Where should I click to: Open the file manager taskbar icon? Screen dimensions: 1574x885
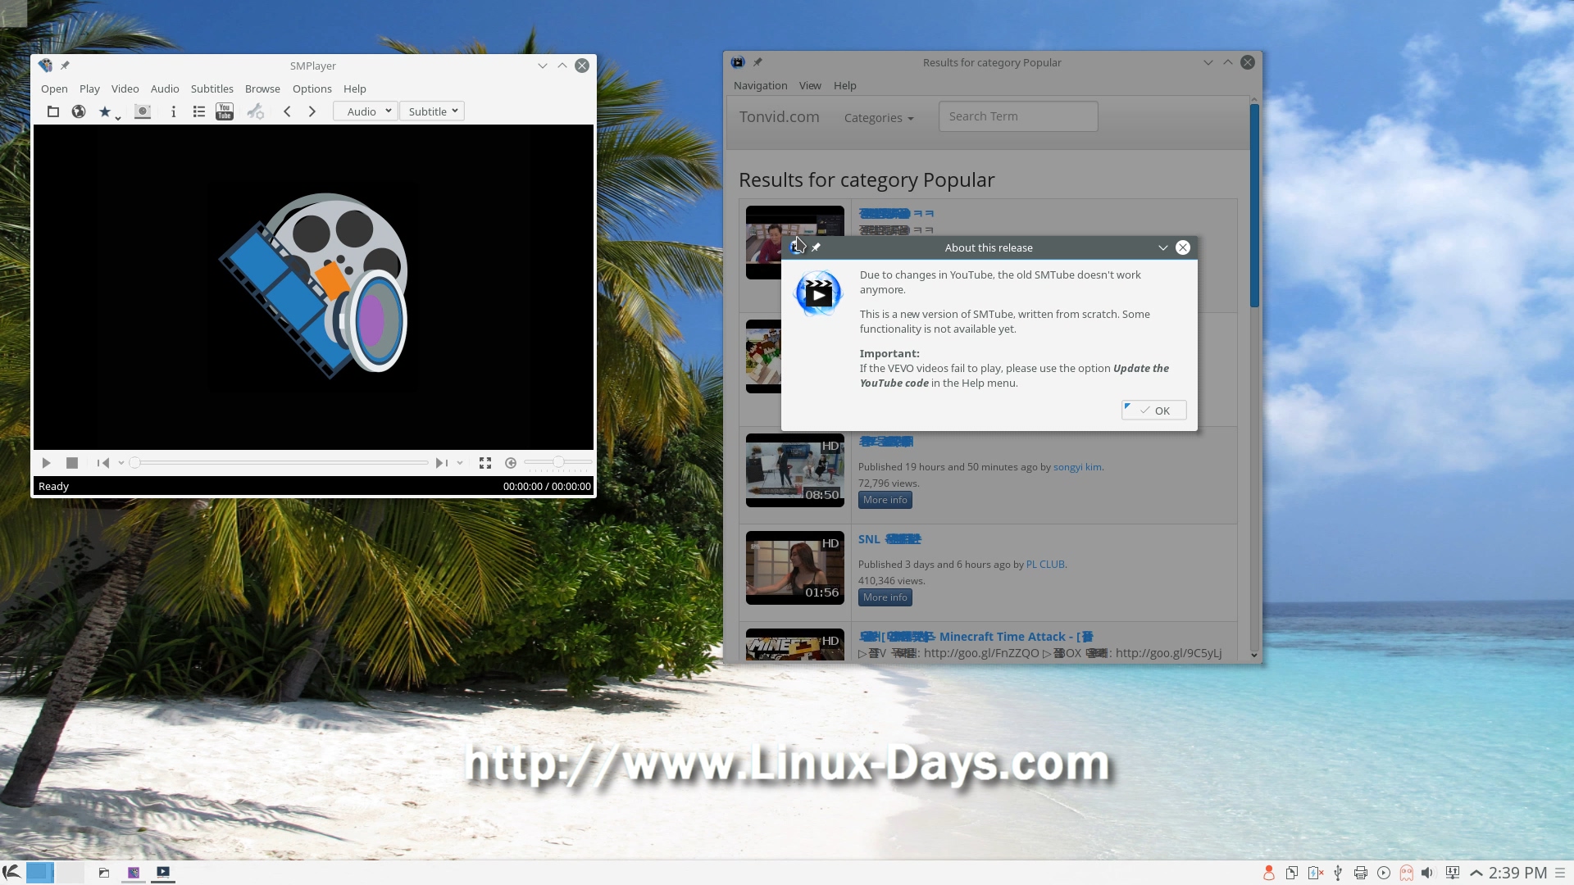[x=104, y=873]
